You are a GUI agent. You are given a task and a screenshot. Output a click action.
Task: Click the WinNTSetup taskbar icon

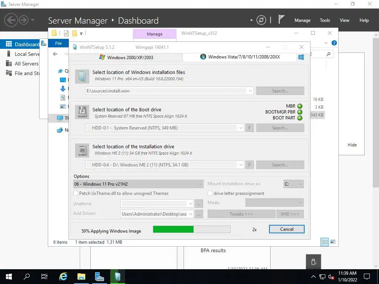click(x=117, y=277)
